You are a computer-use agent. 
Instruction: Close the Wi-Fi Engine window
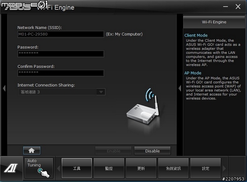pyautogui.click(x=238, y=7)
